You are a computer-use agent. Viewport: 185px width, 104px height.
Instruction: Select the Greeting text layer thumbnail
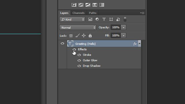point(70,43)
